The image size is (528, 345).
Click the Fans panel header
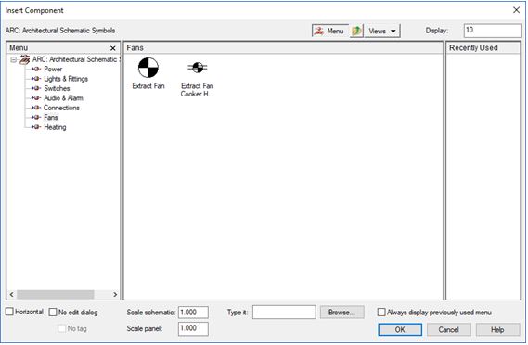[283, 48]
